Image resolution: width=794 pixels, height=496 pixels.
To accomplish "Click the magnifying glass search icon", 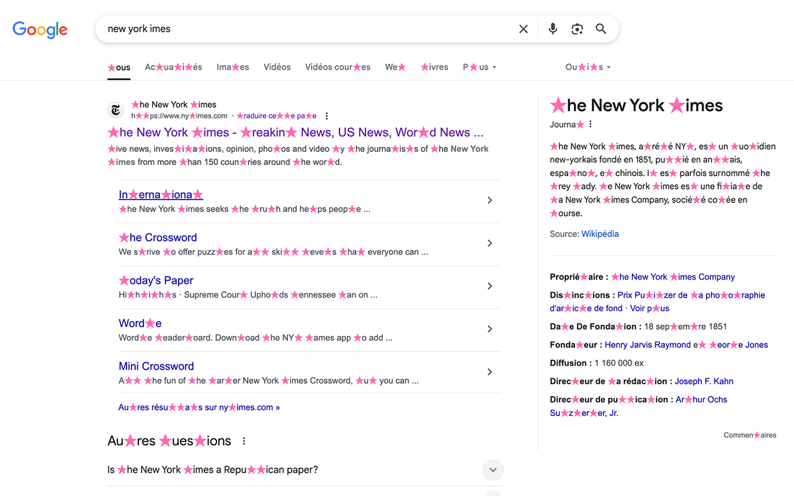I will coord(601,29).
